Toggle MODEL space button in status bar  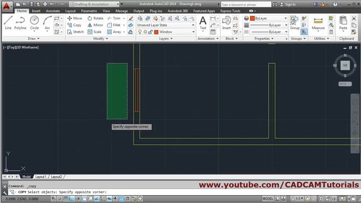267,198
